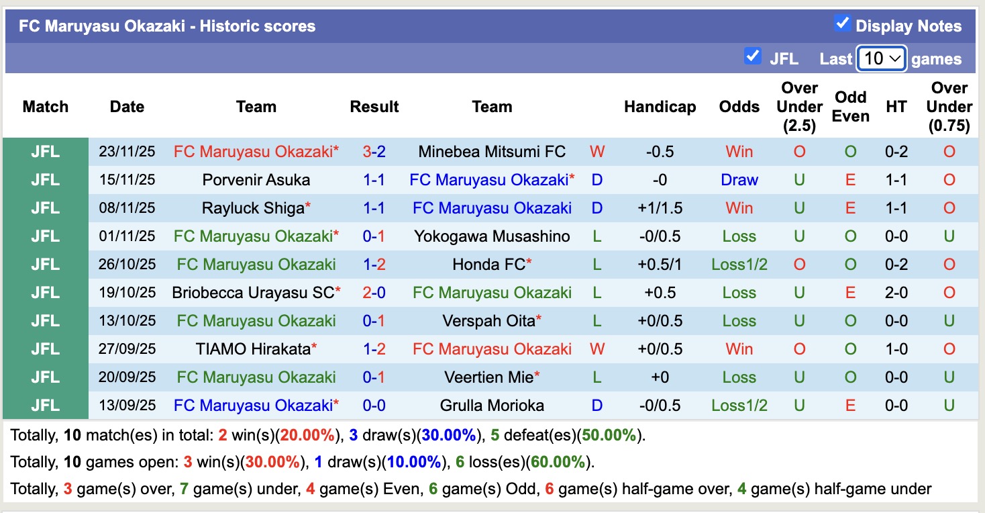Open the Last games count dropdown

881,58
